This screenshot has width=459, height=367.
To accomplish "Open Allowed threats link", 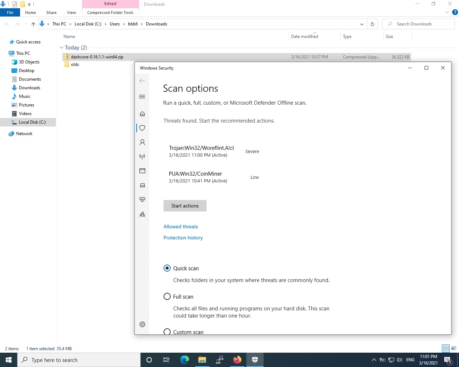I will tap(181, 227).
